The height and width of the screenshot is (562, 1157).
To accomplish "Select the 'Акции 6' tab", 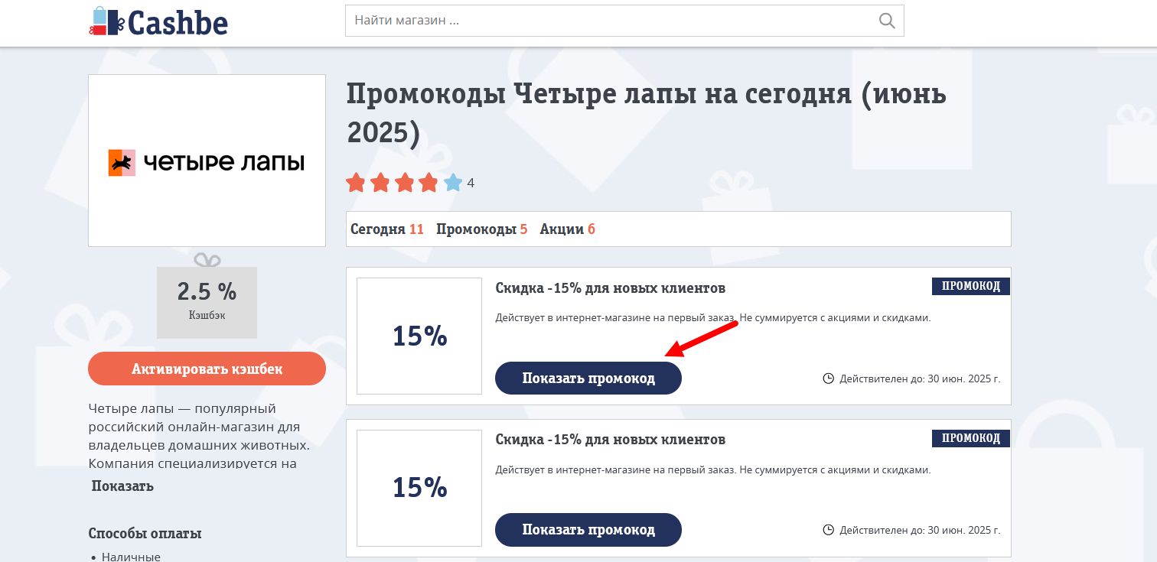I will pyautogui.click(x=567, y=229).
